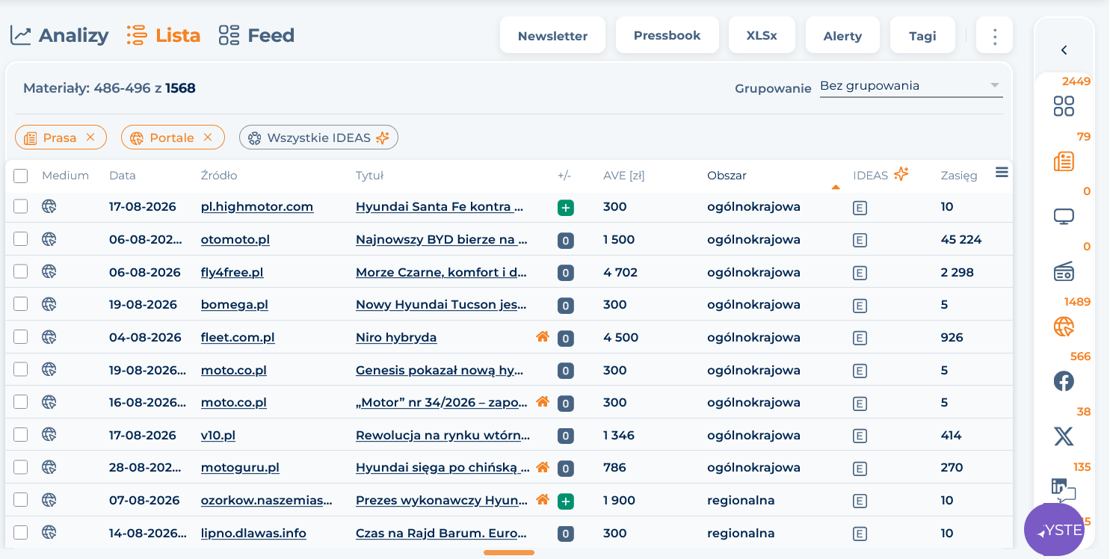Click the globe medium icon for fleet.com.pl
The height and width of the screenshot is (559, 1110).
tap(49, 336)
